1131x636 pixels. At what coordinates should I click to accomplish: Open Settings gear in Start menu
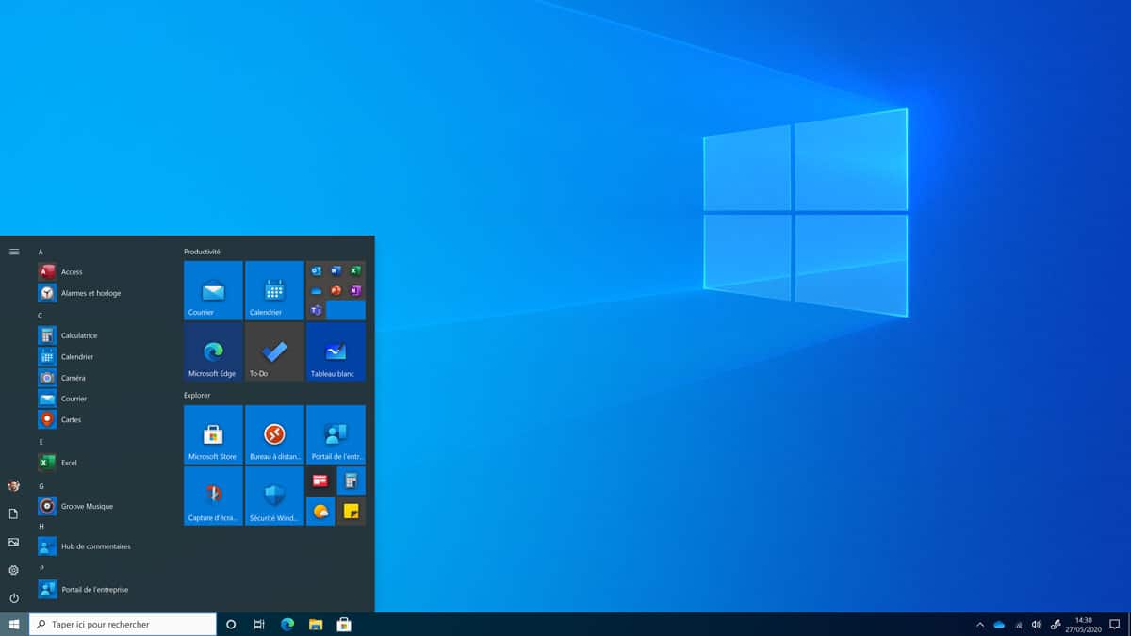click(x=14, y=570)
